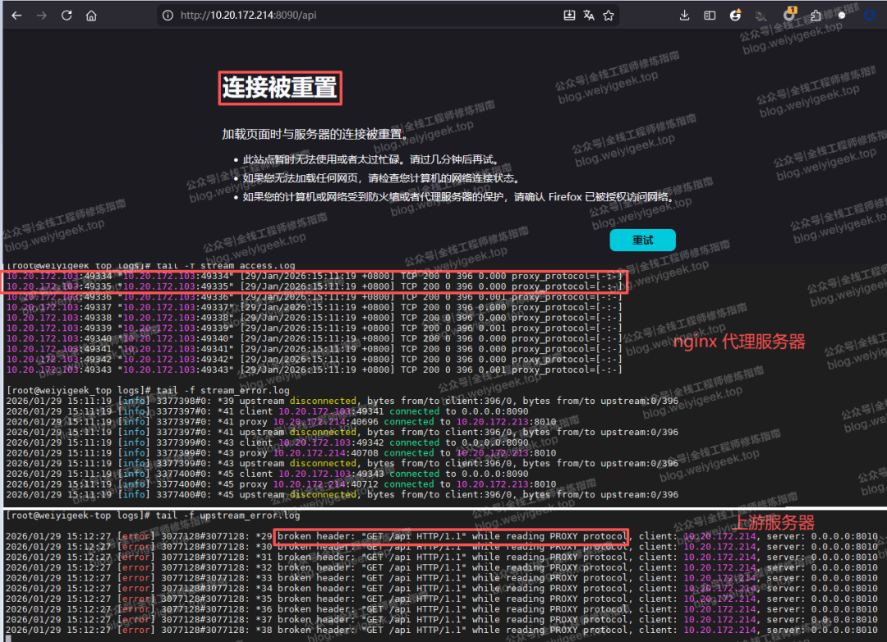The width and height of the screenshot is (887, 642).
Task: Open the downloads panel
Action: 684,16
